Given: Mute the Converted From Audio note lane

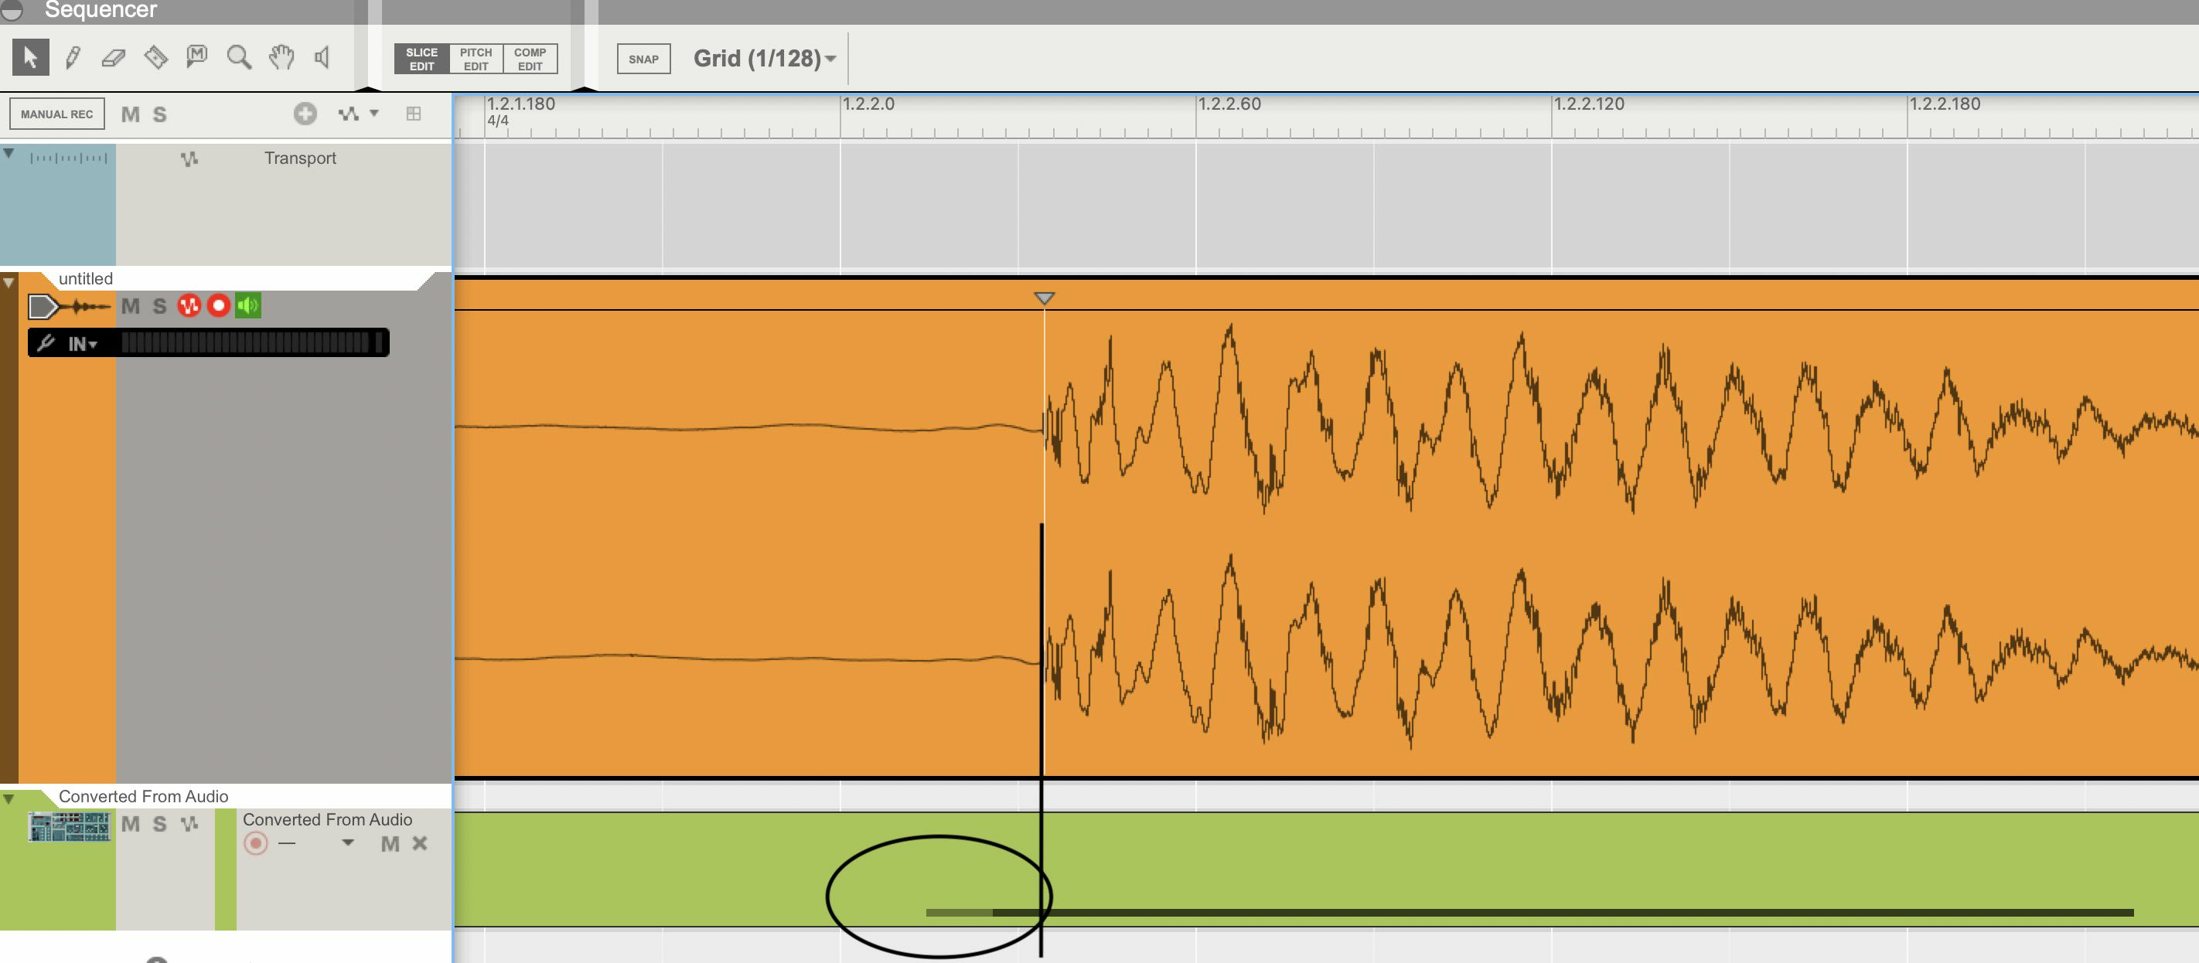Looking at the screenshot, I should [x=390, y=843].
